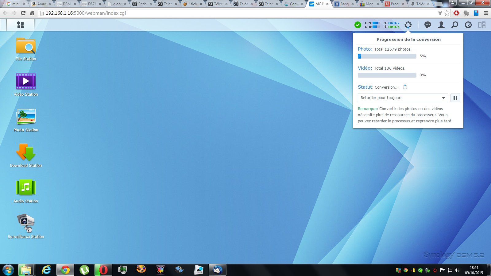491x276 pixels.
Task: Open Surveillance Station
Action: [26, 223]
